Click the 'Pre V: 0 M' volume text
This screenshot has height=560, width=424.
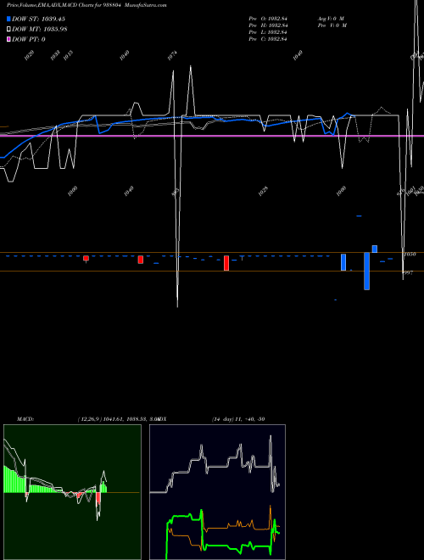[x=332, y=25]
